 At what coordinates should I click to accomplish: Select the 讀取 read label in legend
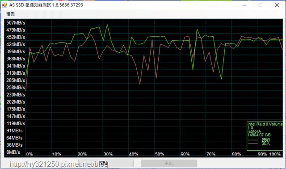point(266,140)
